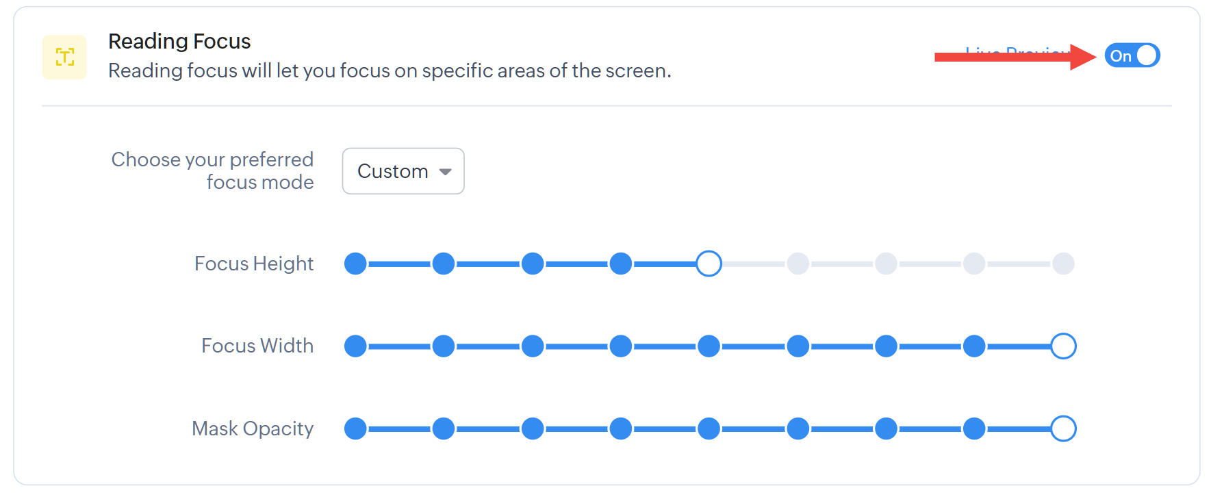1224x499 pixels.
Task: Set Focus Height to the last stop
Action: 1063,264
